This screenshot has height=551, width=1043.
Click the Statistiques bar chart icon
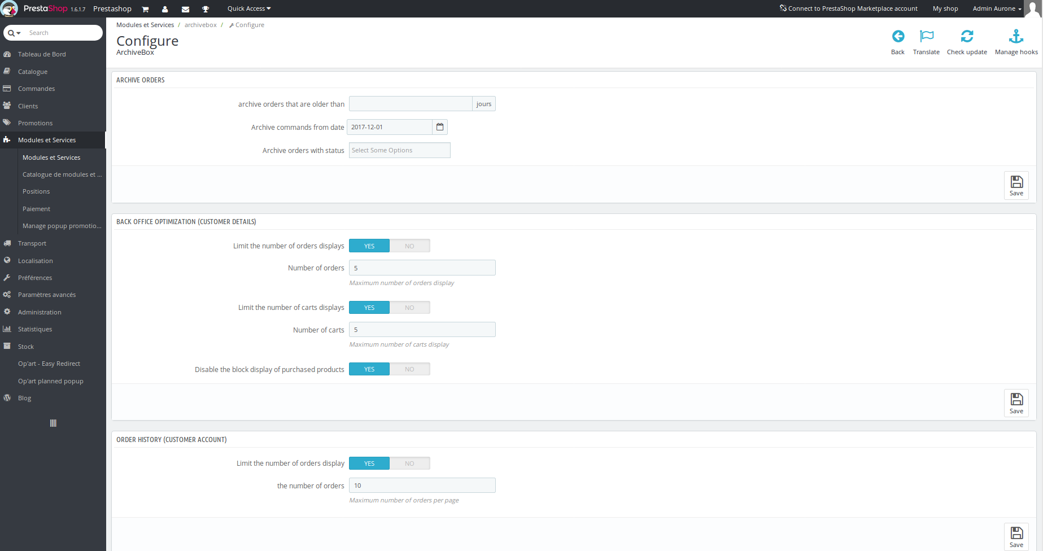[7, 329]
